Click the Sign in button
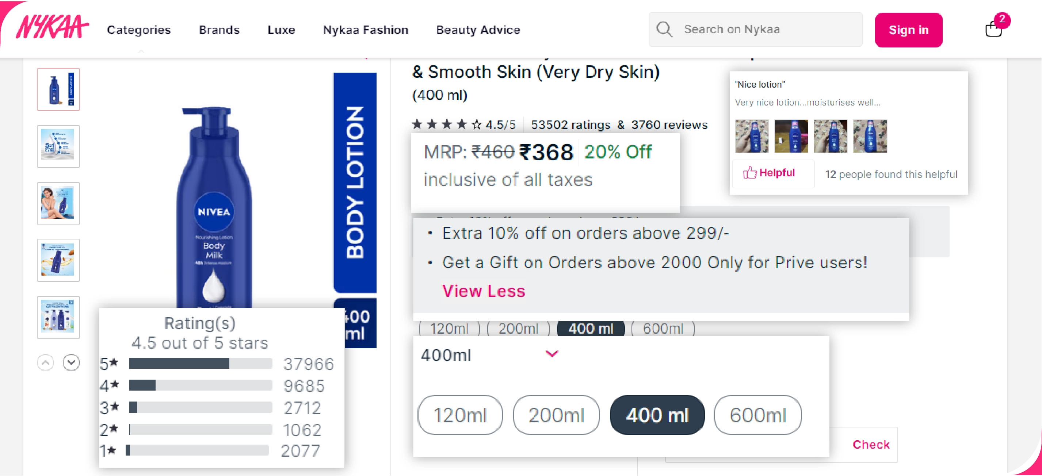 pyautogui.click(x=909, y=30)
